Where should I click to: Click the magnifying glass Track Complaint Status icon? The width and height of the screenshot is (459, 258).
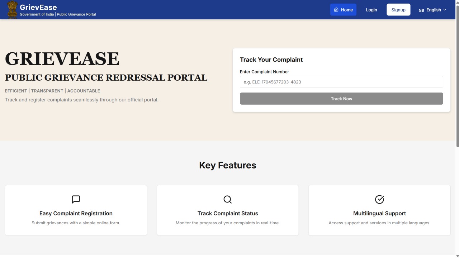tap(227, 199)
